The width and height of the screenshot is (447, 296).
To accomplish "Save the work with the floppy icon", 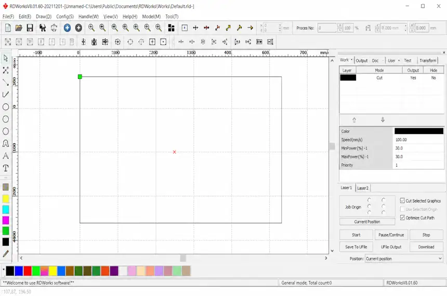I will pos(30,28).
